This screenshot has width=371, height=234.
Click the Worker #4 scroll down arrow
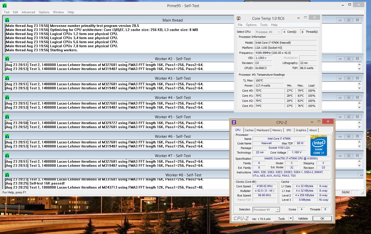359,107
